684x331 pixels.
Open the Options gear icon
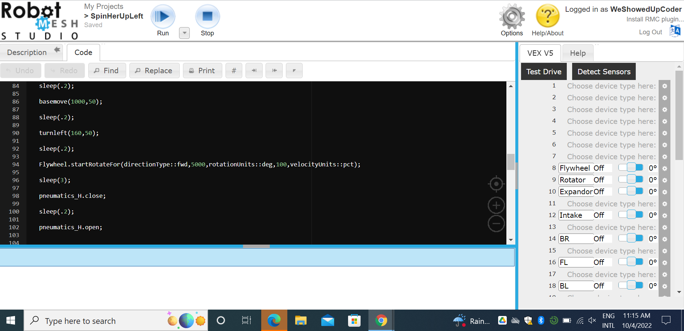[512, 17]
